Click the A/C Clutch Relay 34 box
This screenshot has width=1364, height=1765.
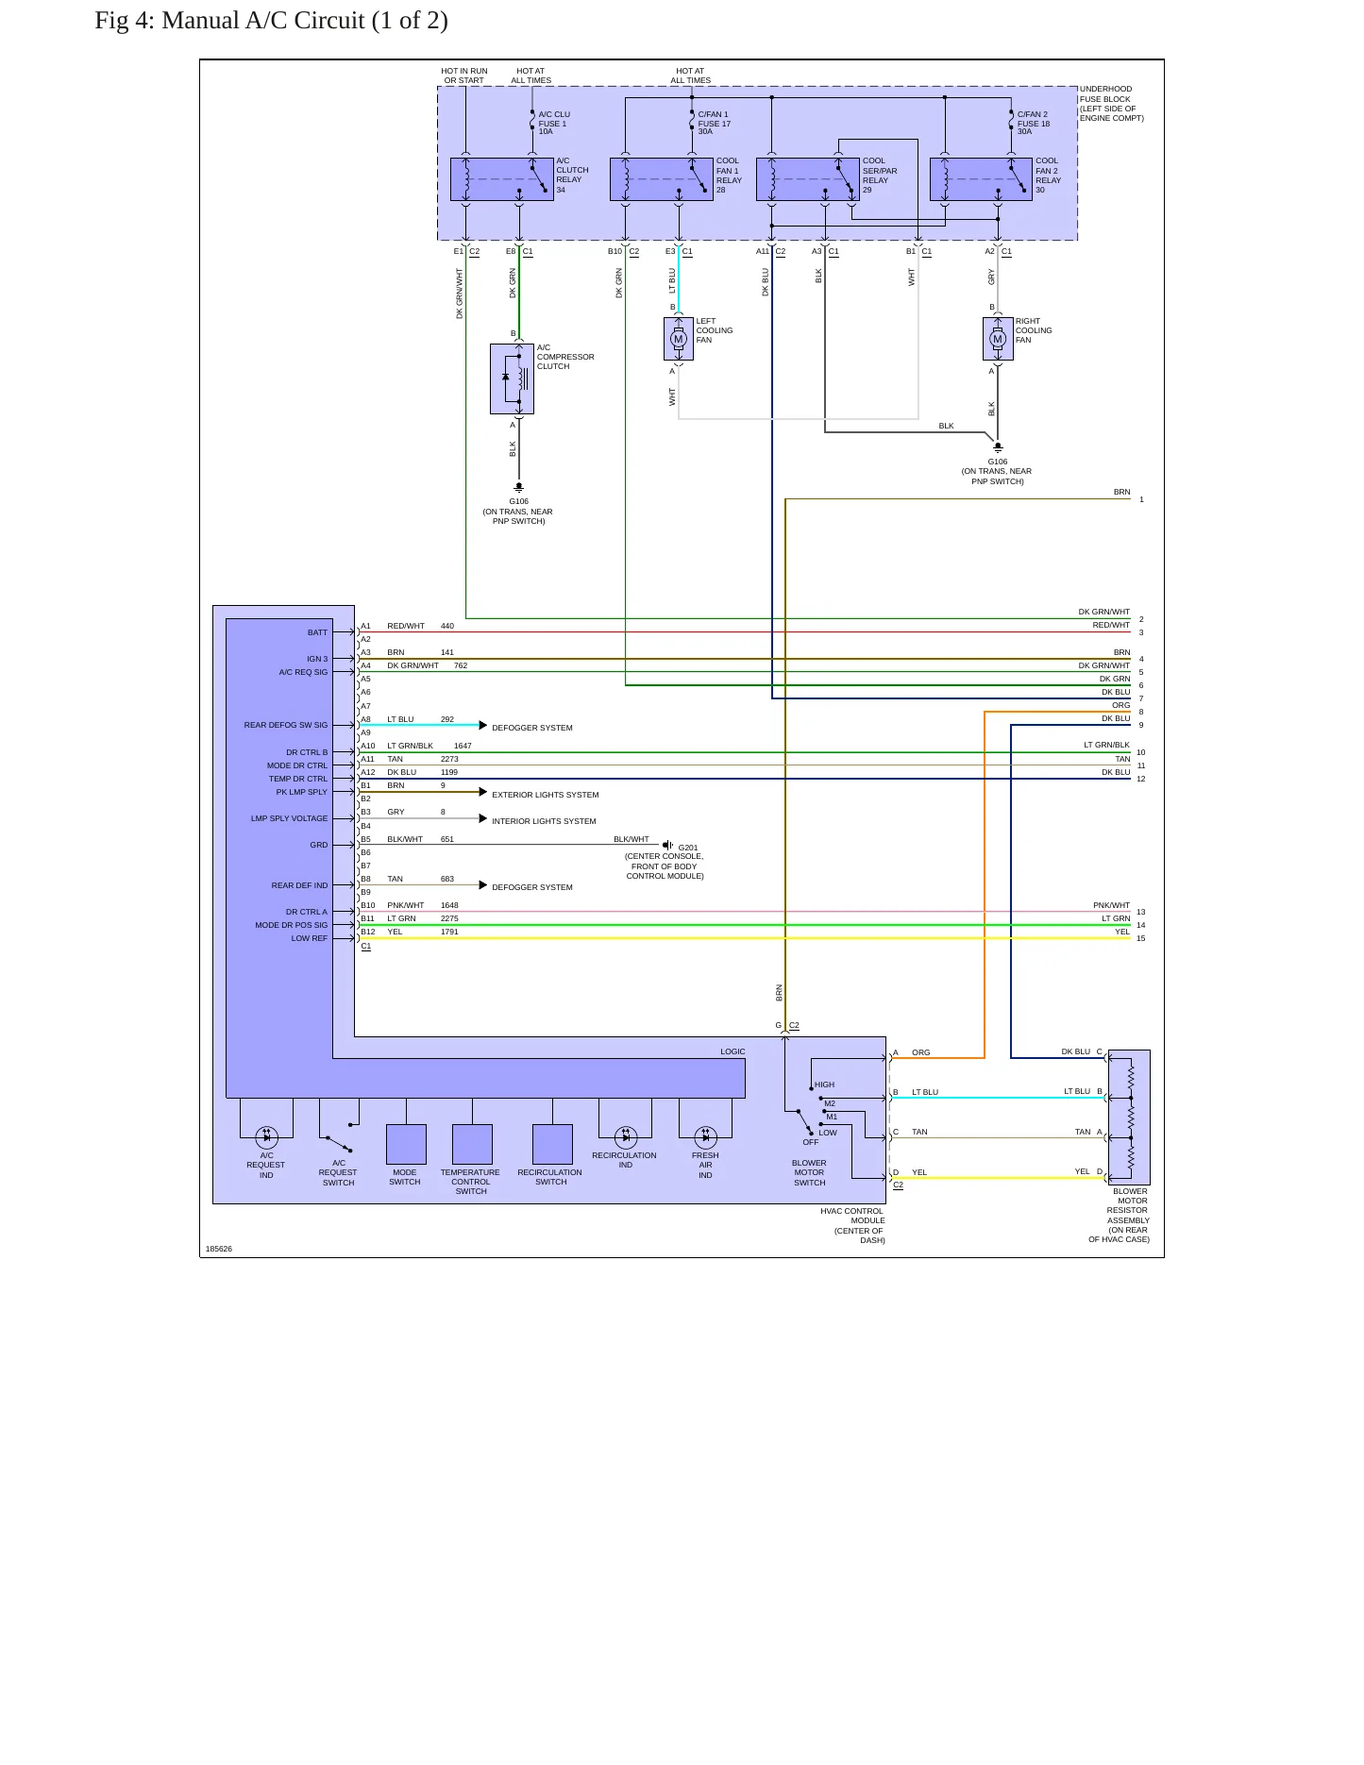point(501,179)
